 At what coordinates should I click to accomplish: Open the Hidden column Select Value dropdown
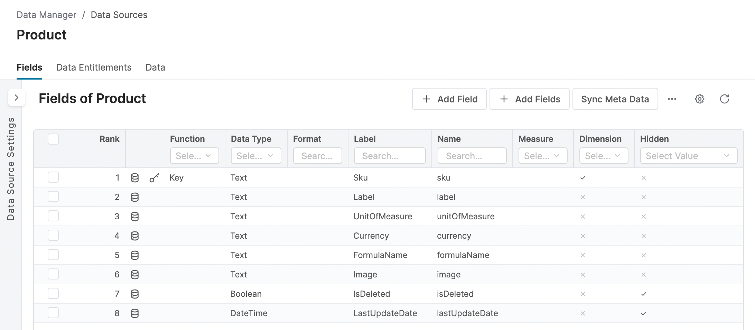688,156
